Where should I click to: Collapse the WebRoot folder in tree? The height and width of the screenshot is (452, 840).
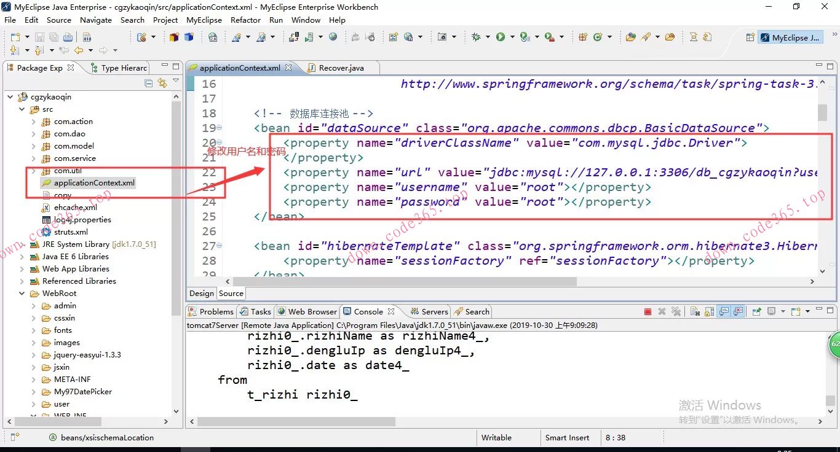click(x=22, y=294)
